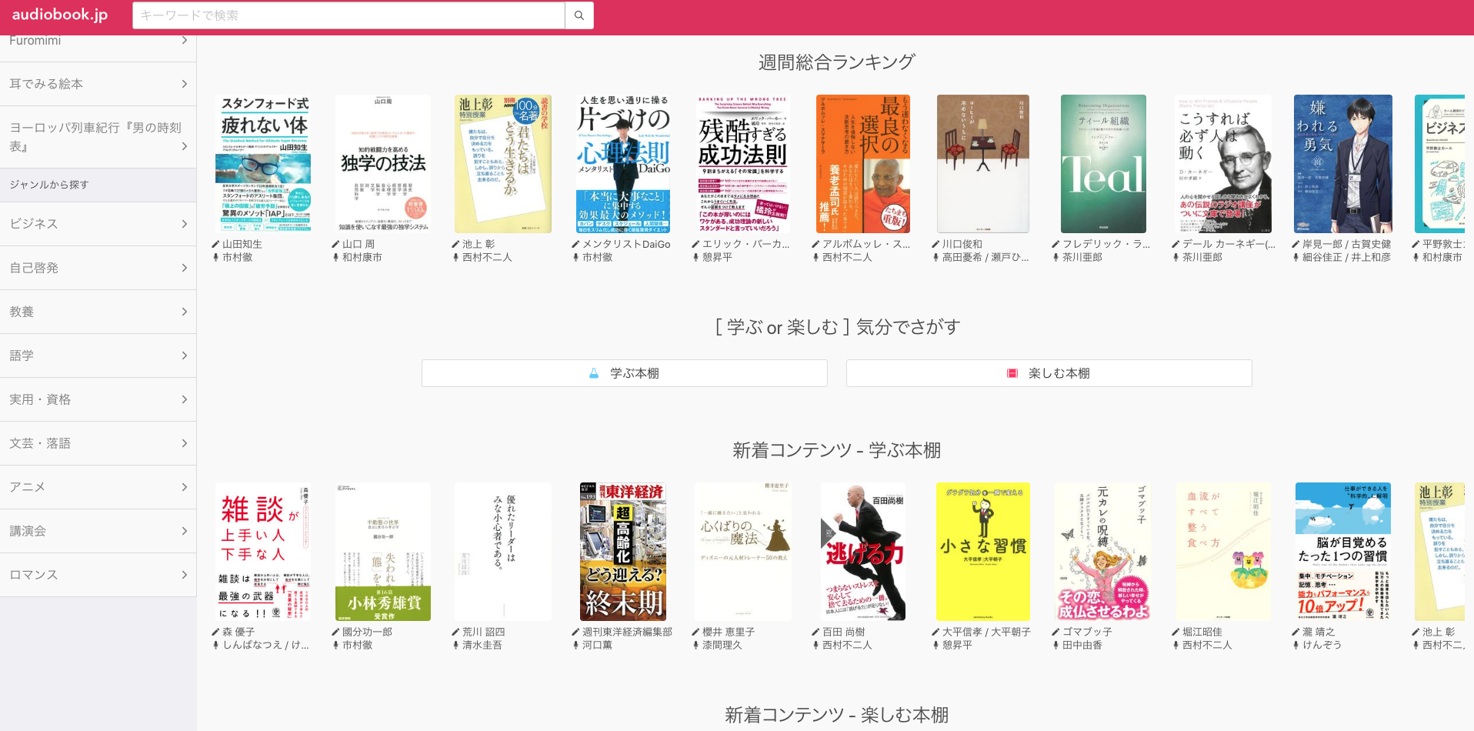Click microphone icon beside 茶川亜郎 under フレデリック
Image resolution: width=1474 pixels, height=731 pixels.
(x=1055, y=257)
